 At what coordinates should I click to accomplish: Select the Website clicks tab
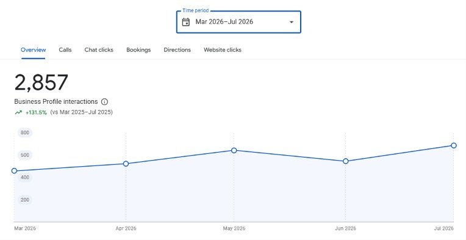click(x=223, y=50)
